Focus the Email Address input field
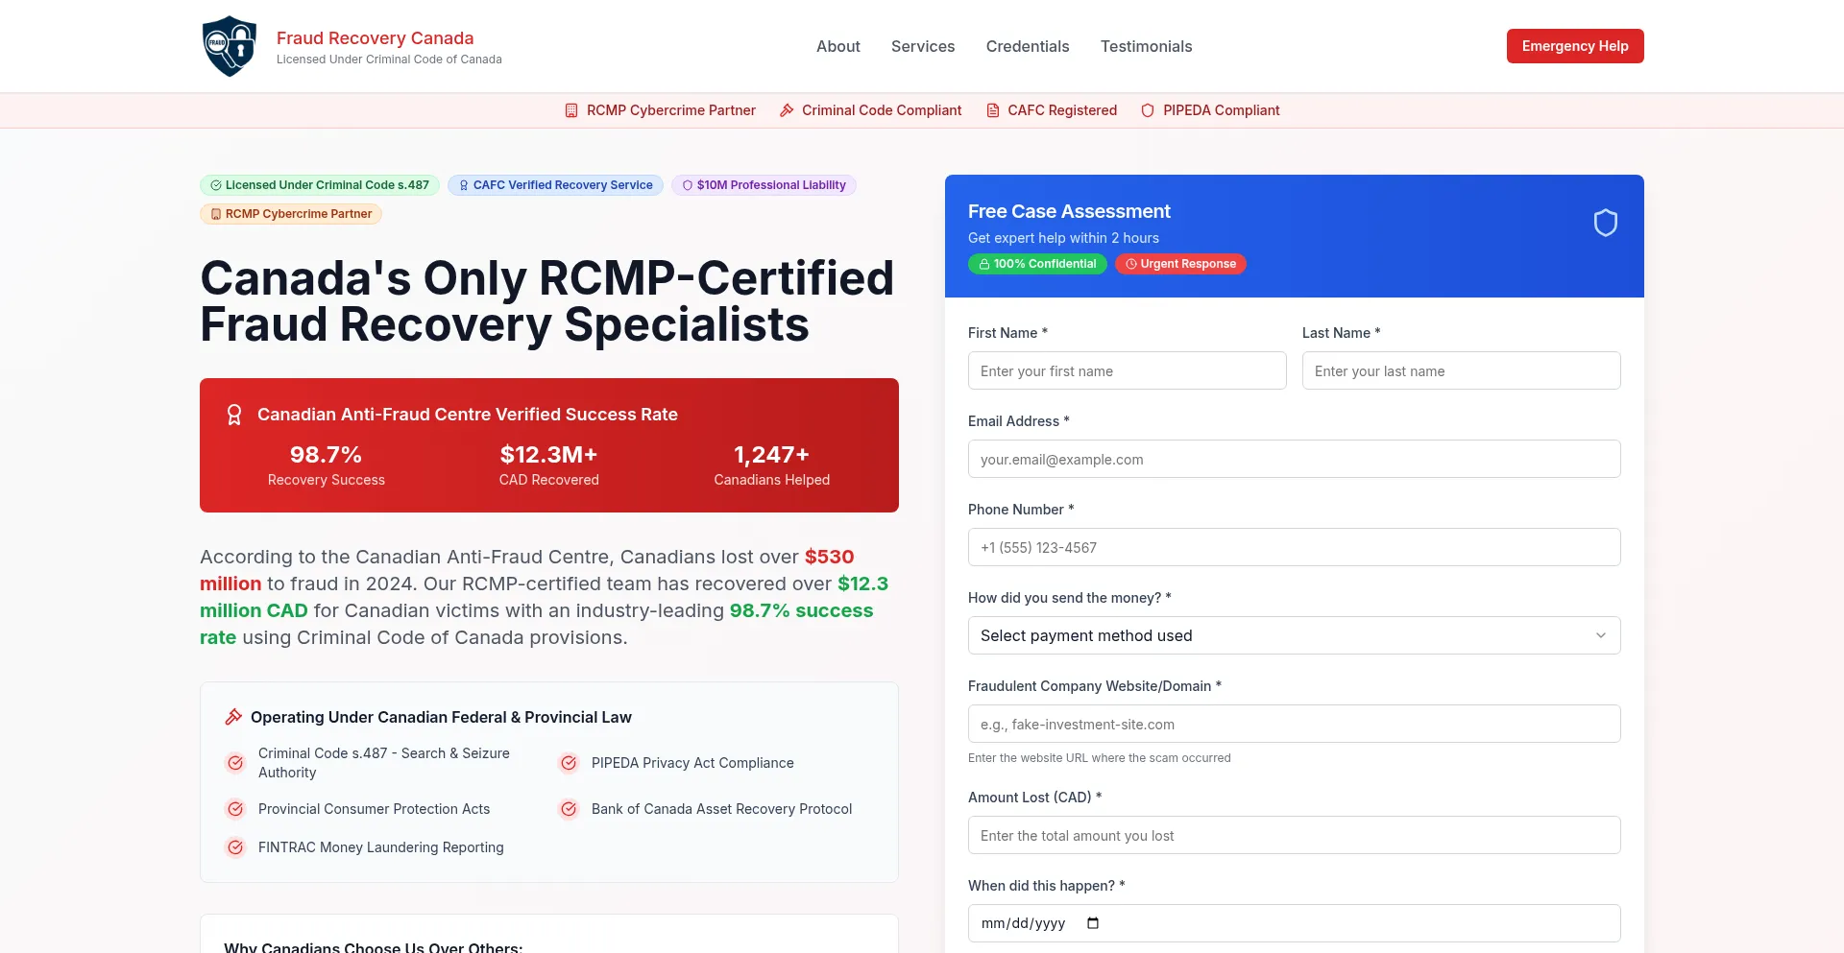 pyautogui.click(x=1294, y=459)
